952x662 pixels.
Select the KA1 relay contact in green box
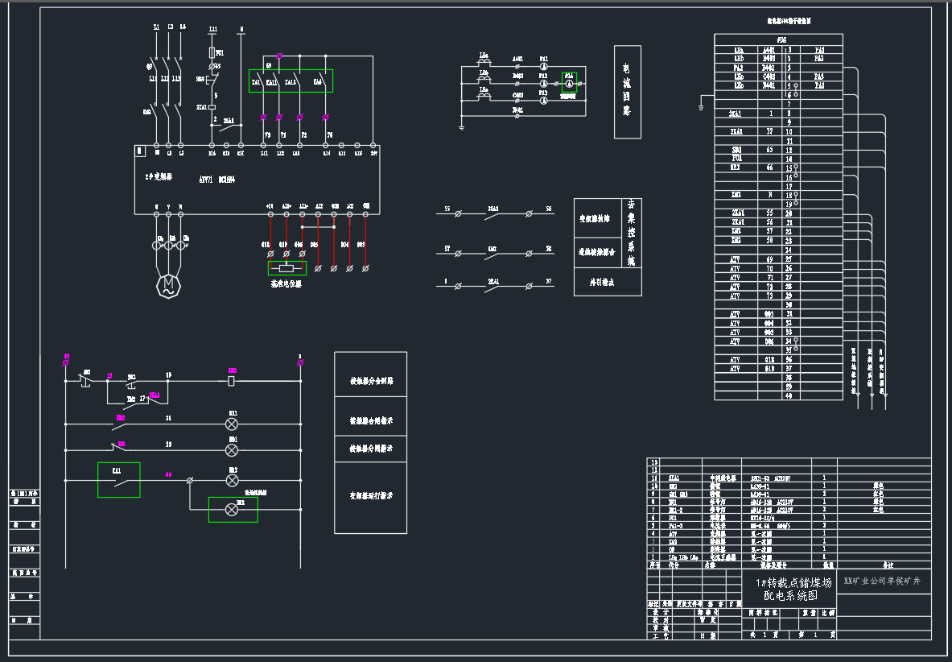click(118, 481)
